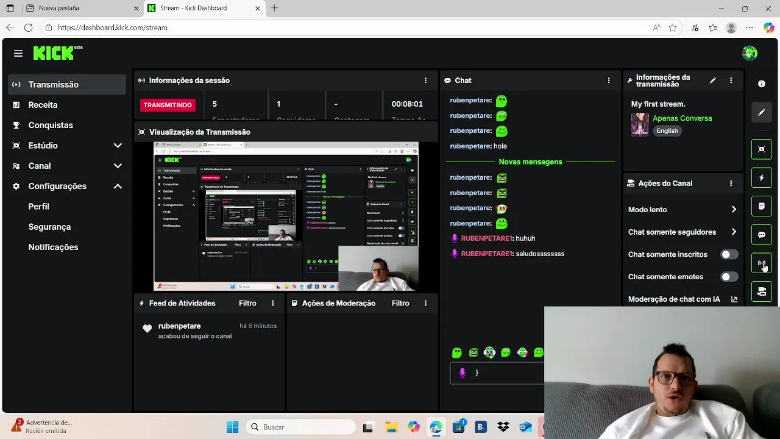Open Ações de Moderação three-dot menu
780x439 pixels.
pos(425,303)
